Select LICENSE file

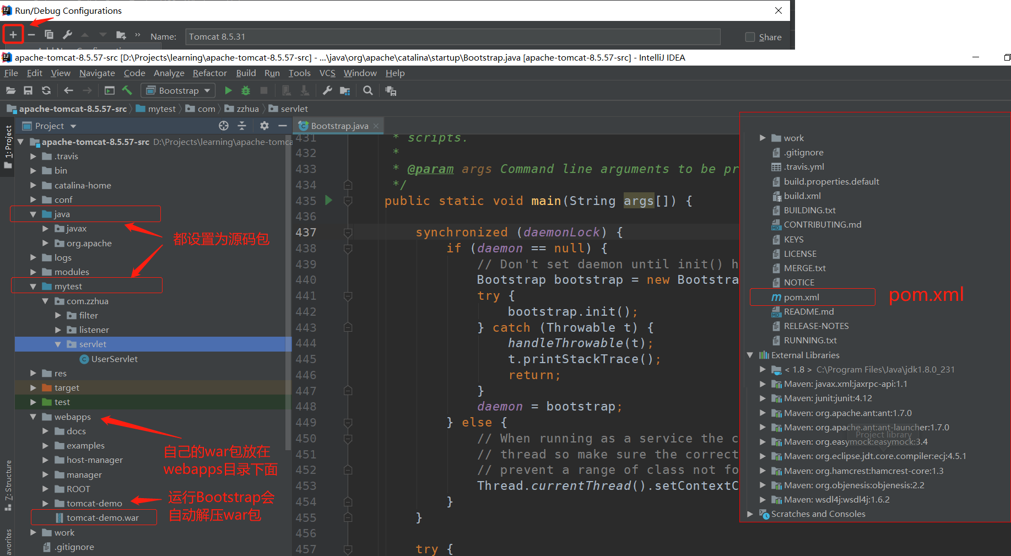pos(800,254)
